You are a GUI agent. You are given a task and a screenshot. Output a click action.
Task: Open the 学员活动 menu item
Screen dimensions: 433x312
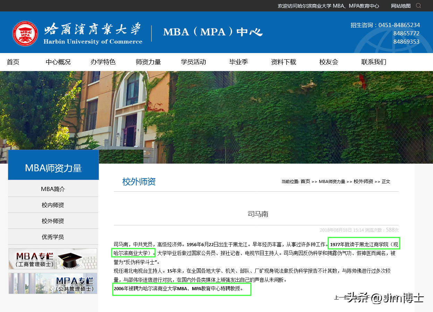click(194, 62)
